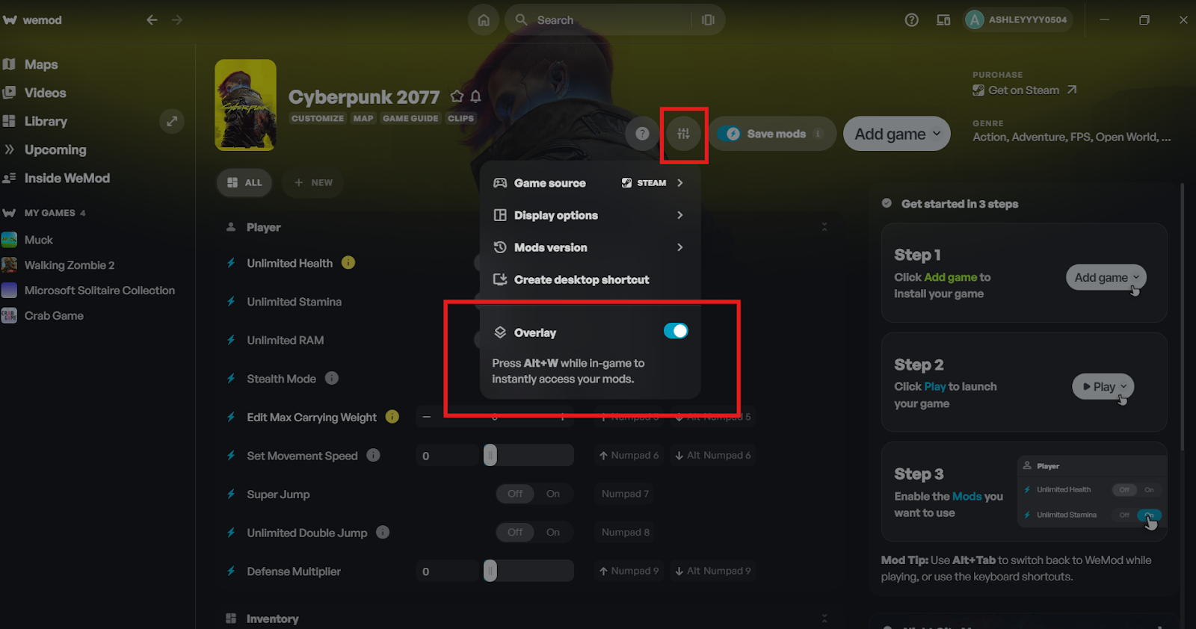This screenshot has height=629, width=1196.
Task: Open the CLIPS tag
Action: coord(460,118)
